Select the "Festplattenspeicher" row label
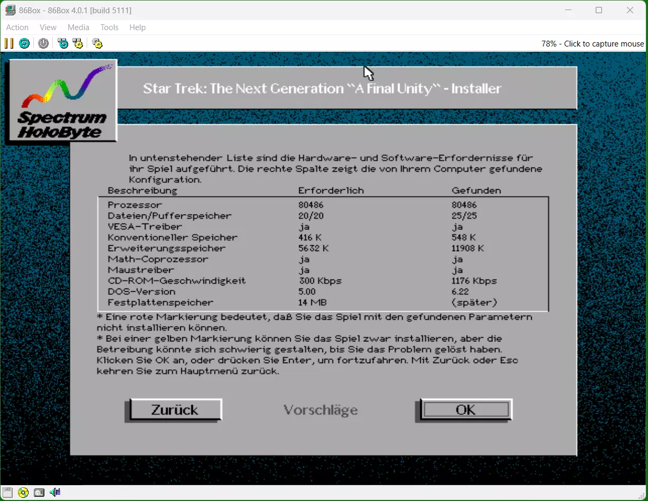 click(x=161, y=302)
